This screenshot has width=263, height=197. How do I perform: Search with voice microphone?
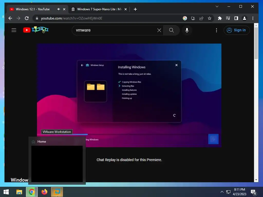coord(187,30)
